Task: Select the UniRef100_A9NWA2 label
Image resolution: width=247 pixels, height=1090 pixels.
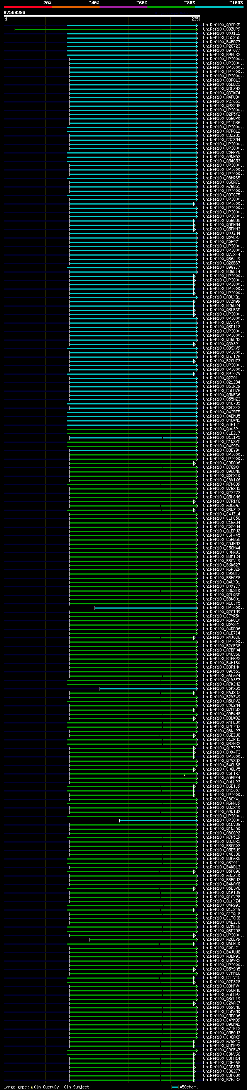Action: (x=222, y=157)
